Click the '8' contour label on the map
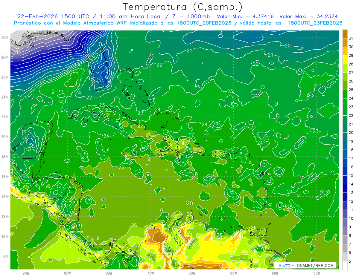This screenshot has height=277, width=359. (x=17, y=52)
